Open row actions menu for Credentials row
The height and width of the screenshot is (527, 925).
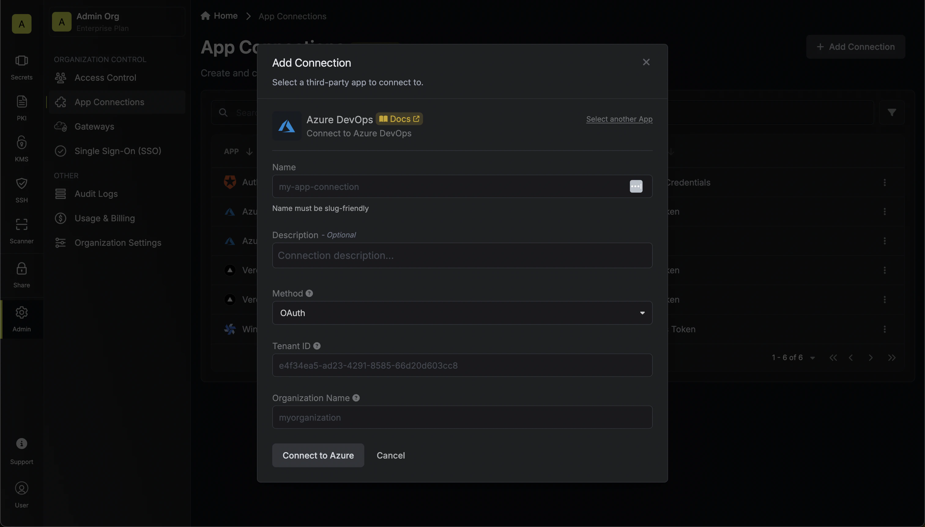point(885,182)
